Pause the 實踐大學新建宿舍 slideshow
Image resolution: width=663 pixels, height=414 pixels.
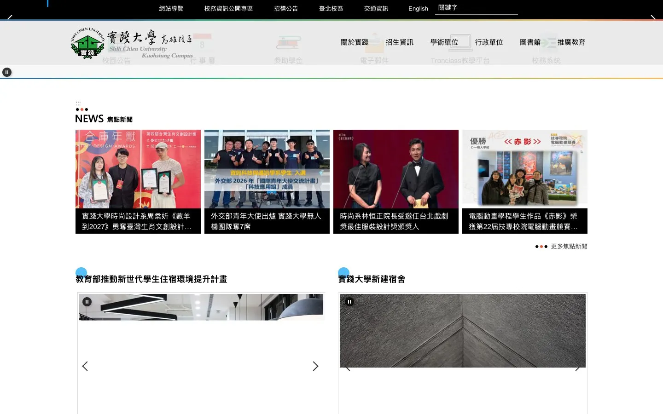click(349, 302)
